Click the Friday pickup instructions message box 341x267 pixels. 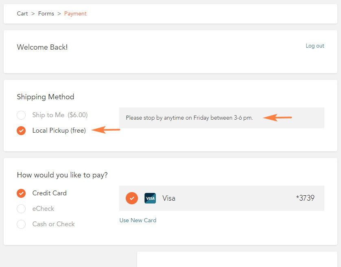[222, 118]
